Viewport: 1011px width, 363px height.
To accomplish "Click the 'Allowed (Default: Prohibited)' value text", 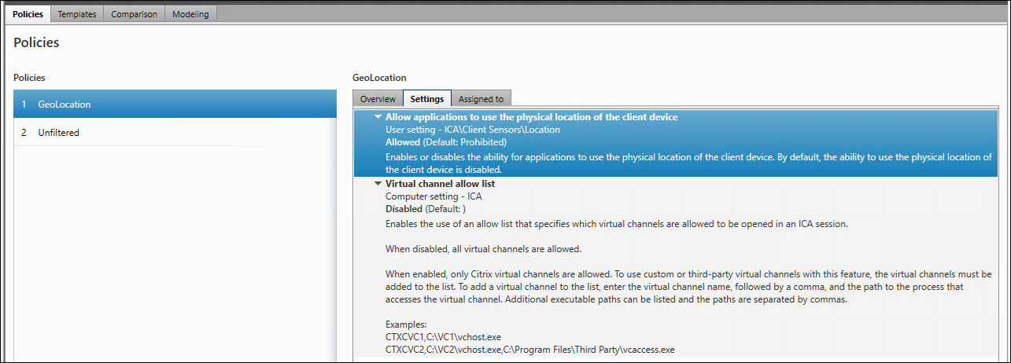I will coord(445,142).
